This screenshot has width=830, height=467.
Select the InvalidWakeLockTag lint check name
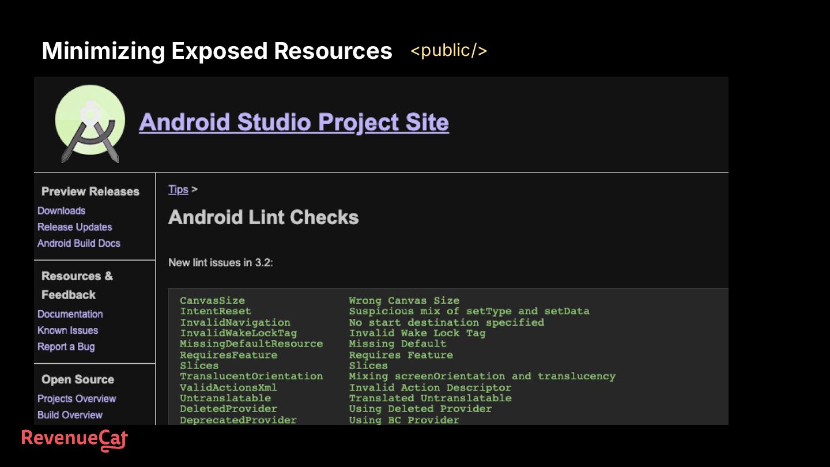click(x=239, y=333)
